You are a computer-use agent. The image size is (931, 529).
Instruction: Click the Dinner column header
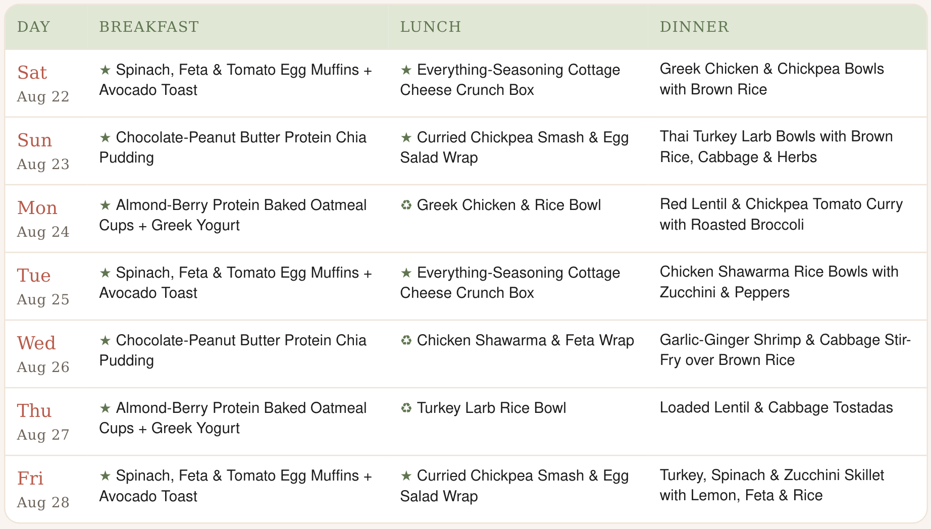694,26
